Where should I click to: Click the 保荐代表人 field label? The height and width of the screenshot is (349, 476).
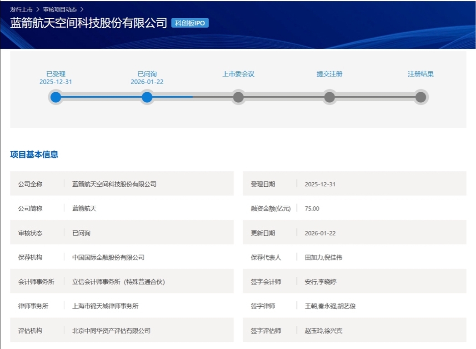point(266,257)
